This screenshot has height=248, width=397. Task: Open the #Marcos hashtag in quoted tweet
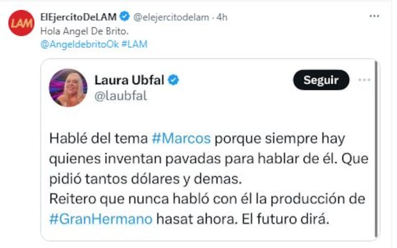pyautogui.click(x=181, y=138)
